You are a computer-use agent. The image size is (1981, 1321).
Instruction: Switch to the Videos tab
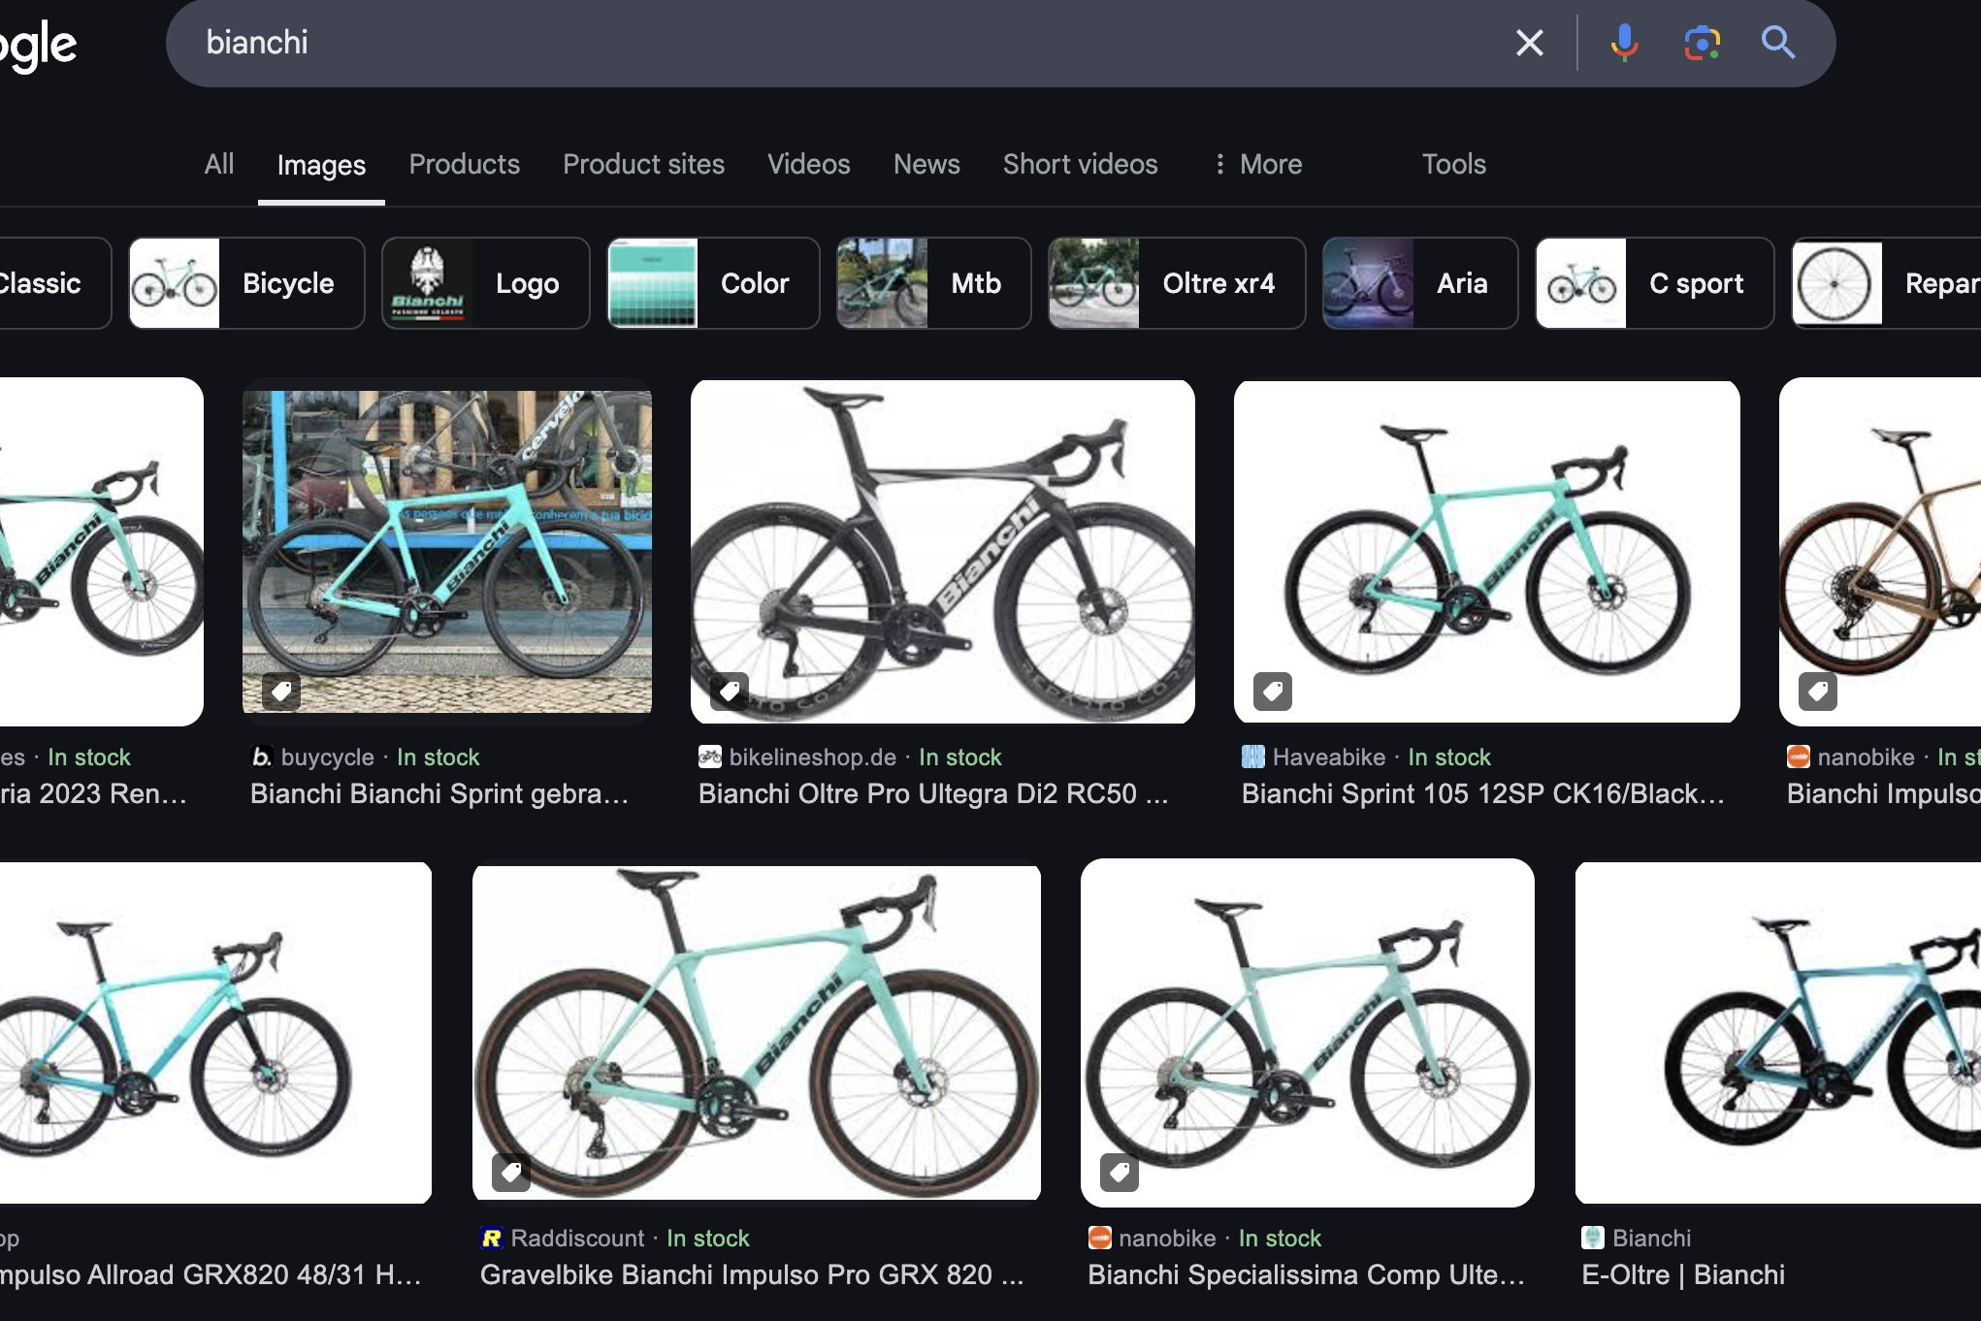click(x=808, y=164)
